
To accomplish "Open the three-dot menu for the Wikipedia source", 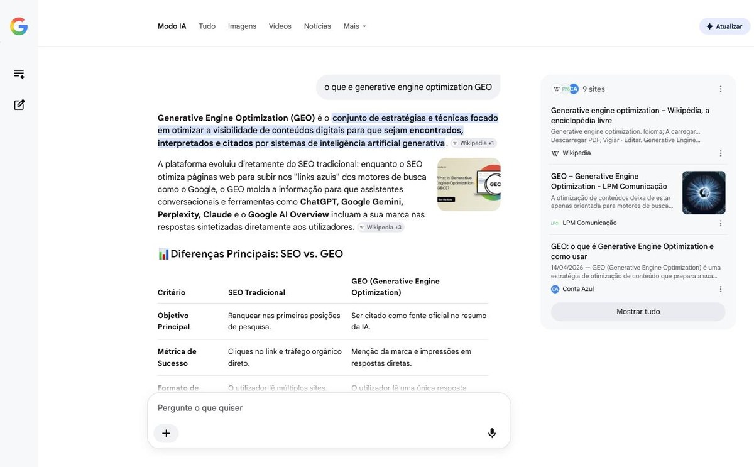I will point(721,153).
